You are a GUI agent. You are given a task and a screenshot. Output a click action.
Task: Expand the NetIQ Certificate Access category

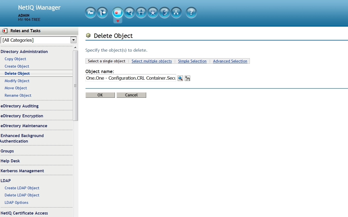click(x=24, y=213)
